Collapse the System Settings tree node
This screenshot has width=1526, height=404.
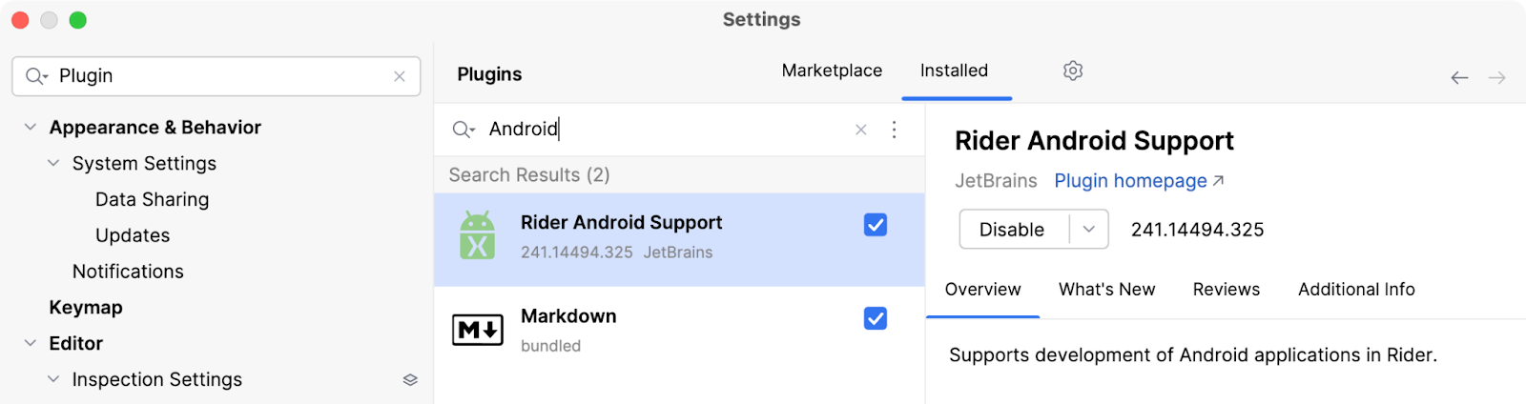tap(53, 164)
